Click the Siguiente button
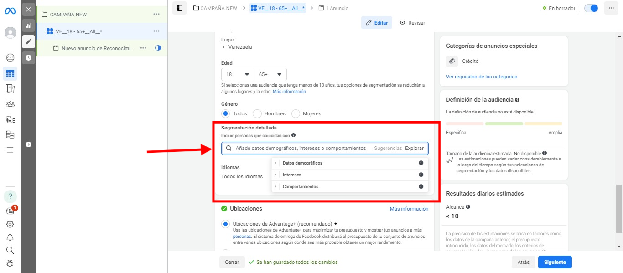The image size is (623, 273). (555, 262)
